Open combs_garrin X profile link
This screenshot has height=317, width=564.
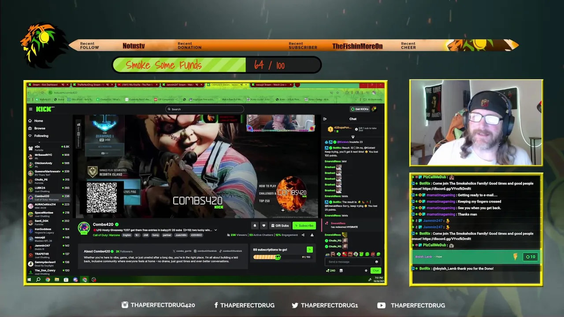(x=182, y=251)
